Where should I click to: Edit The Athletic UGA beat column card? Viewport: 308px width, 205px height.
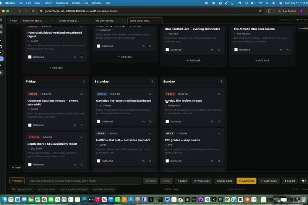coord(281,50)
